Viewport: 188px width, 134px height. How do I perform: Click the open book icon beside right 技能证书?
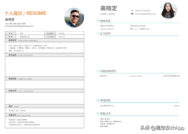click(x=98, y=114)
